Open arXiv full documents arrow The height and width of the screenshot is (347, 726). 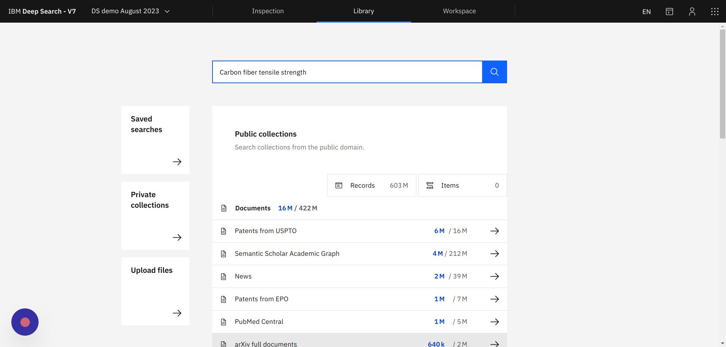click(495, 344)
